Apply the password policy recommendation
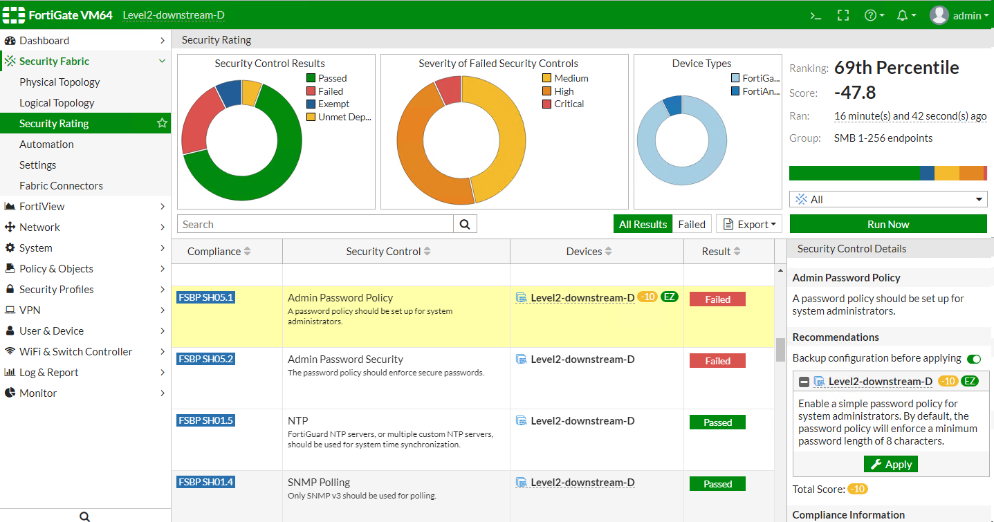Screen dimensions: 994x522 point(890,464)
